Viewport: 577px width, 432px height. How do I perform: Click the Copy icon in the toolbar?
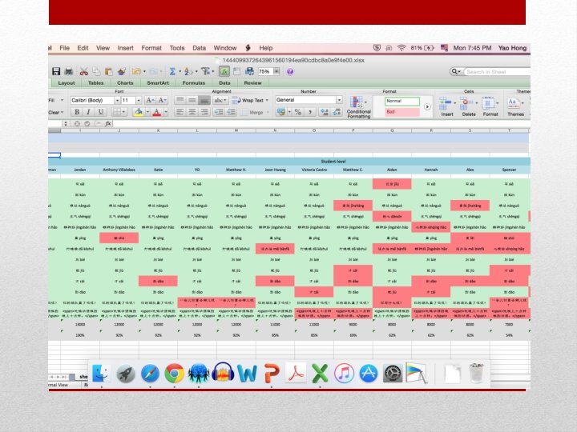(x=96, y=71)
